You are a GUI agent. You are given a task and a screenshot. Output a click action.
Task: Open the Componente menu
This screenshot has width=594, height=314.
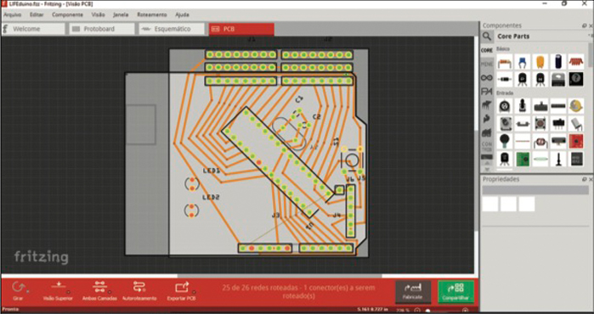[x=67, y=14]
